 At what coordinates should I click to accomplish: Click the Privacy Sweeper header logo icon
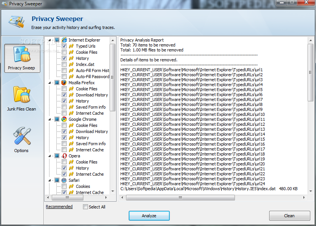(16, 21)
